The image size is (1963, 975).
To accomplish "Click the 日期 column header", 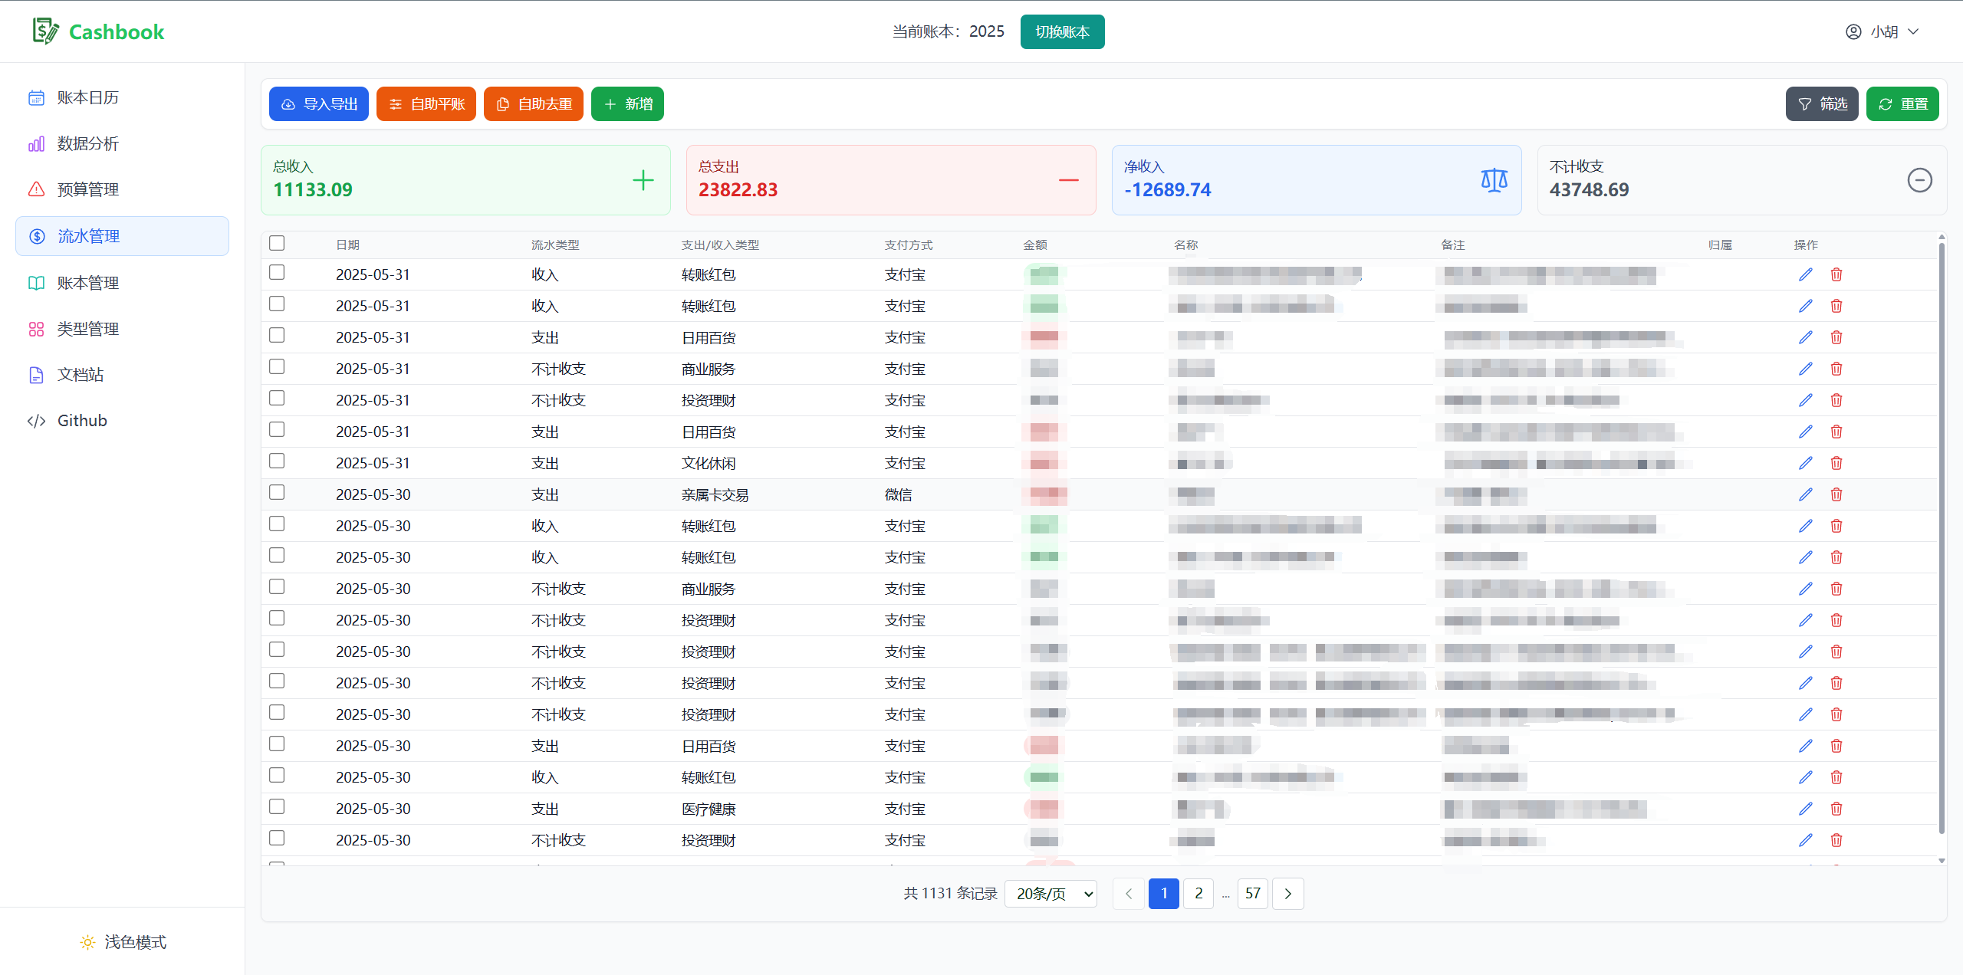I will (x=348, y=245).
